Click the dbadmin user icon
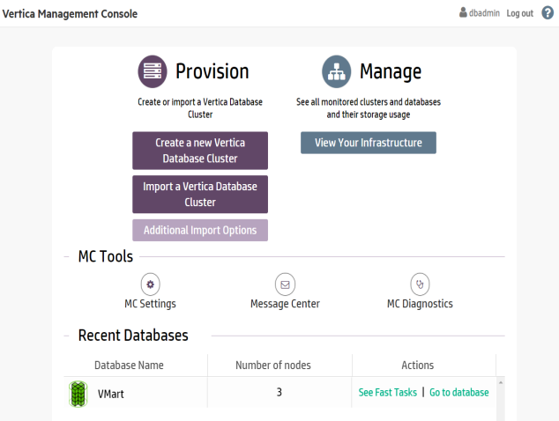The image size is (559, 421). pos(463,12)
